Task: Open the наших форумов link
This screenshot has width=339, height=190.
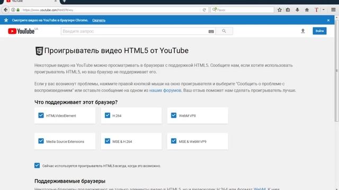Action: (165, 90)
